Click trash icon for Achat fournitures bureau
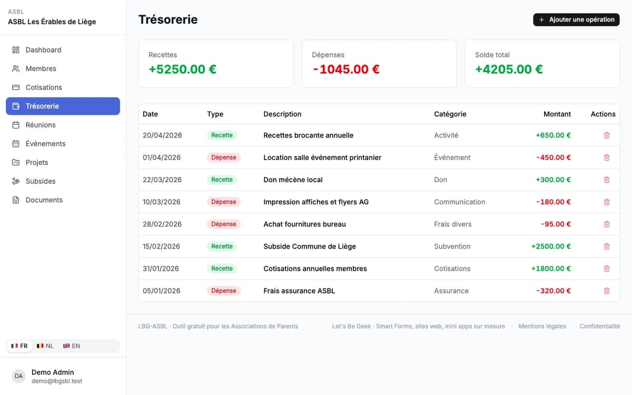Screen dimensions: 632x395 pos(607,224)
